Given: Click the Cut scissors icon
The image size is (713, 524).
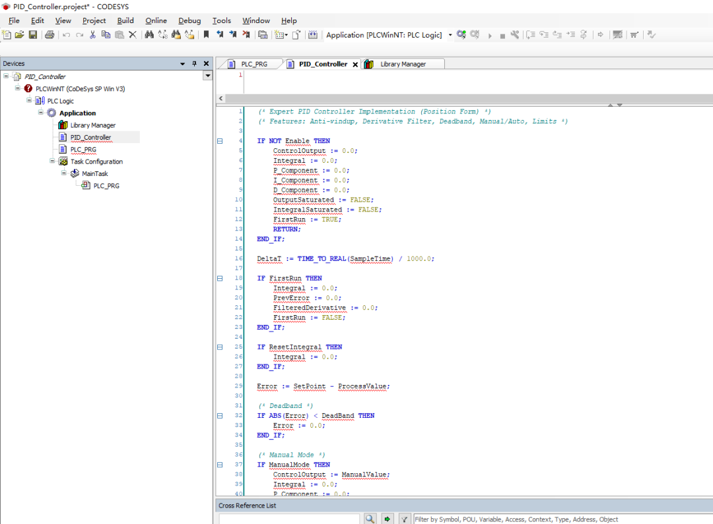Looking at the screenshot, I should click(92, 35).
